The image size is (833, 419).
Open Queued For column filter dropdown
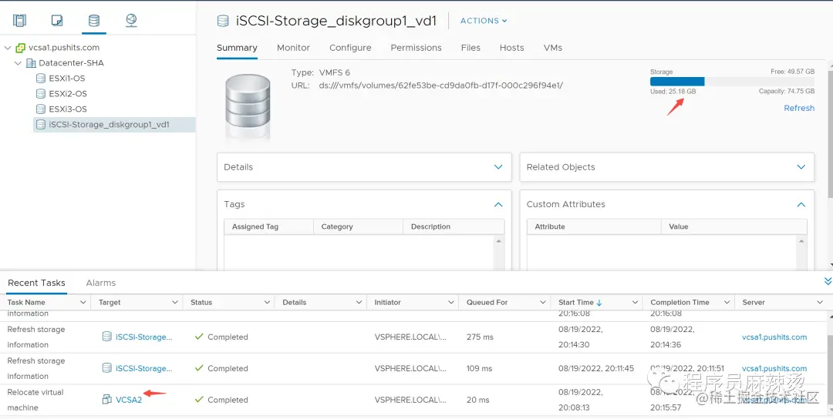(542, 303)
